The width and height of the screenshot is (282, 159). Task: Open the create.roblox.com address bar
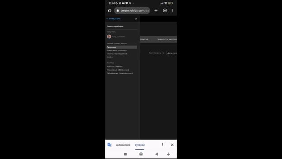click(x=132, y=11)
